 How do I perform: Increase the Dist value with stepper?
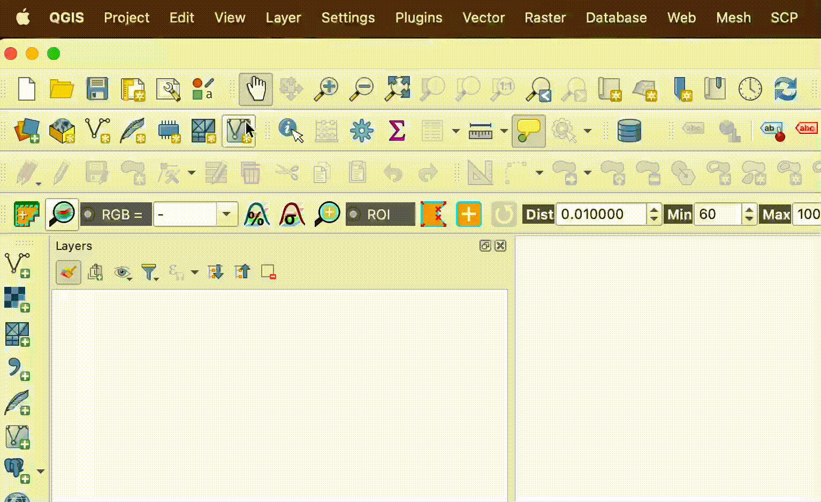tap(653, 210)
